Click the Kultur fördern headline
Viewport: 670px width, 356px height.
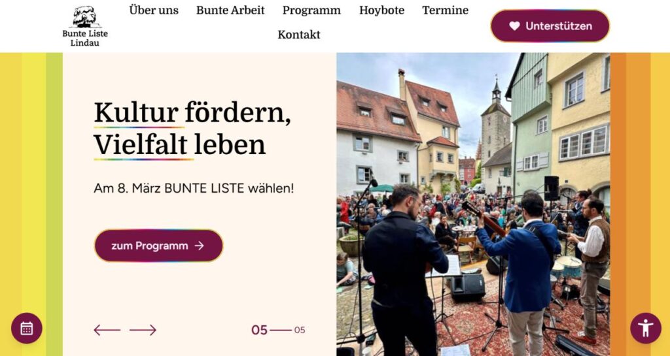click(192, 113)
